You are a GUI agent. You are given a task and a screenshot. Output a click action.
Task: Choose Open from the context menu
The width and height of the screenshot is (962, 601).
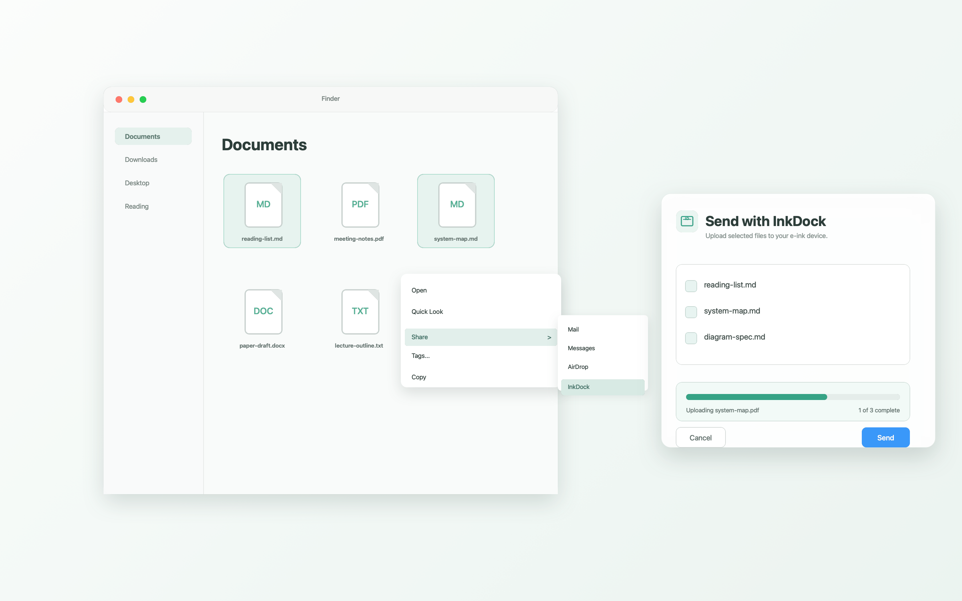point(481,290)
